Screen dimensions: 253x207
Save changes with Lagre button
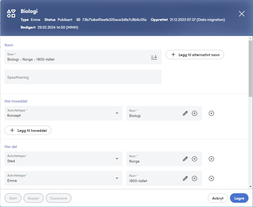tap(239, 198)
